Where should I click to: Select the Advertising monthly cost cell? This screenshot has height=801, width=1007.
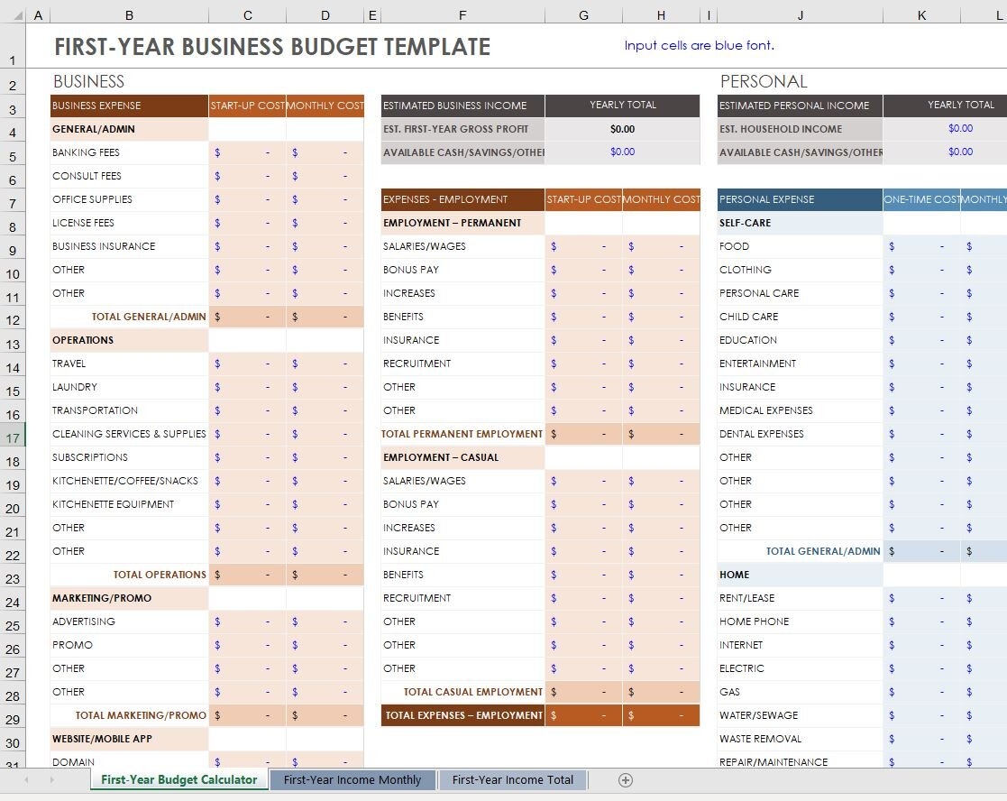coord(325,621)
